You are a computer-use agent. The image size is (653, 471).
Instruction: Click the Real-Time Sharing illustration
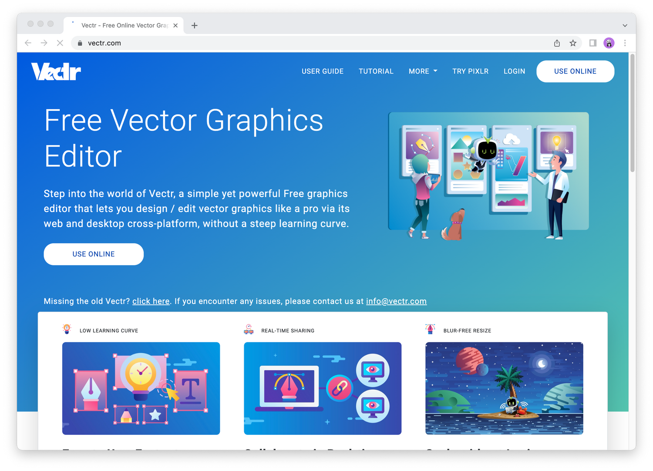coord(323,388)
